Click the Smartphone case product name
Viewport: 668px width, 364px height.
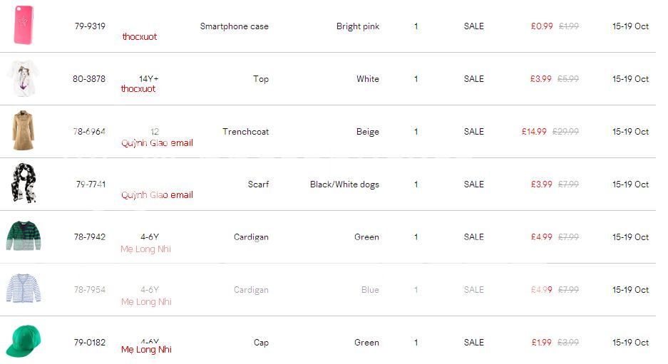pyautogui.click(x=235, y=26)
